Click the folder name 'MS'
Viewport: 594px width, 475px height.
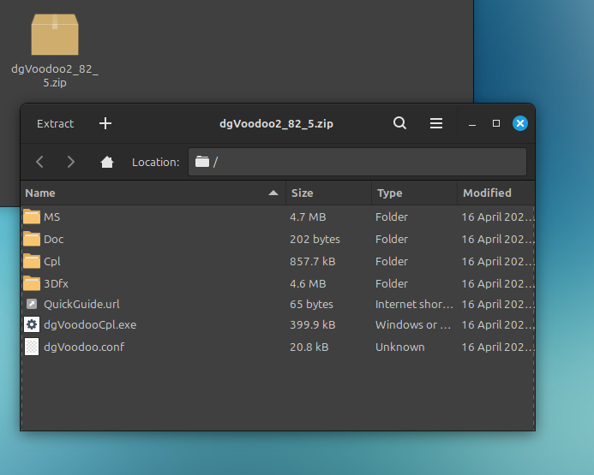pos(52,217)
